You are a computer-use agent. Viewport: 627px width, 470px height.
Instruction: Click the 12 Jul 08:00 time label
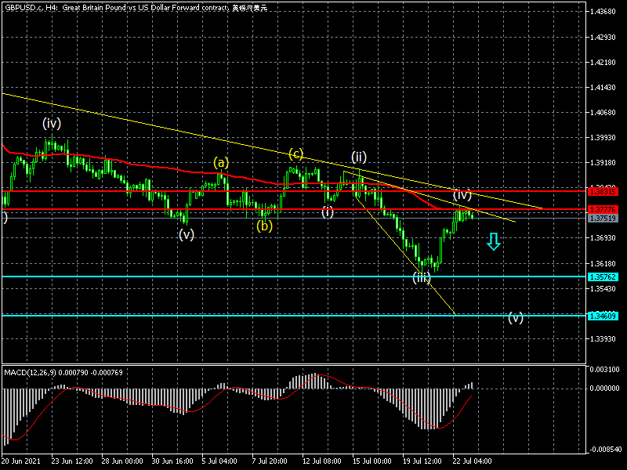[322, 461]
